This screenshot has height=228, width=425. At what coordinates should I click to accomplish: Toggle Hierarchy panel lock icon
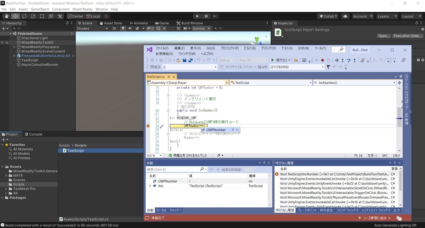(x=68, y=23)
